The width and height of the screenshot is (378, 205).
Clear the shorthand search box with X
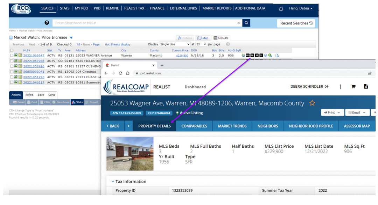click(x=238, y=23)
